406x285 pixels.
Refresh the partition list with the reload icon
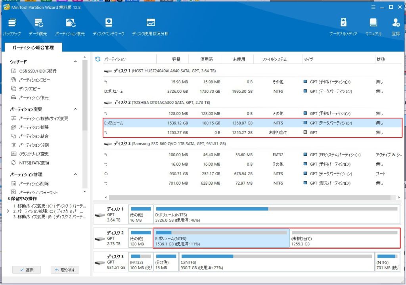pos(98,59)
